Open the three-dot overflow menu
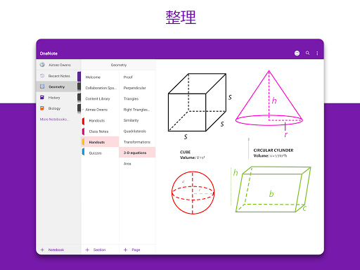Screen dimensions: 360x270 point(317,53)
